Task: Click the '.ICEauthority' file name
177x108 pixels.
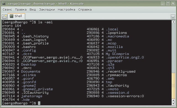Action: (35, 93)
